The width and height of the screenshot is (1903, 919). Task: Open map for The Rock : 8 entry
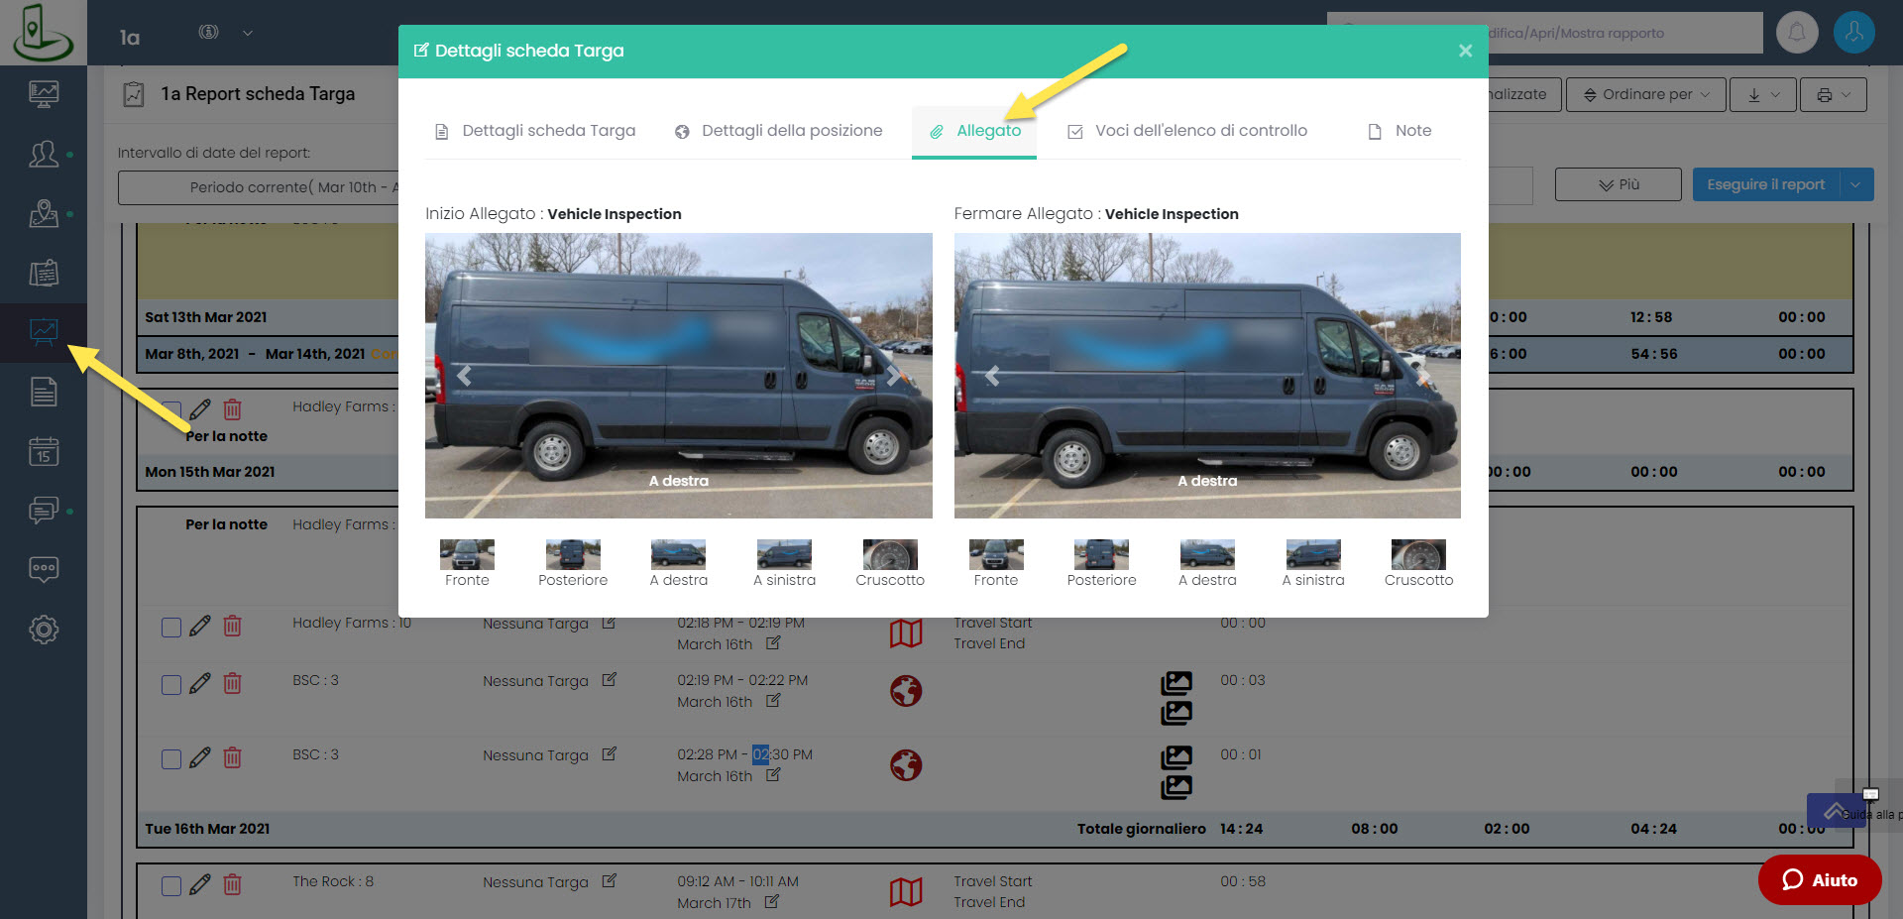tap(905, 891)
